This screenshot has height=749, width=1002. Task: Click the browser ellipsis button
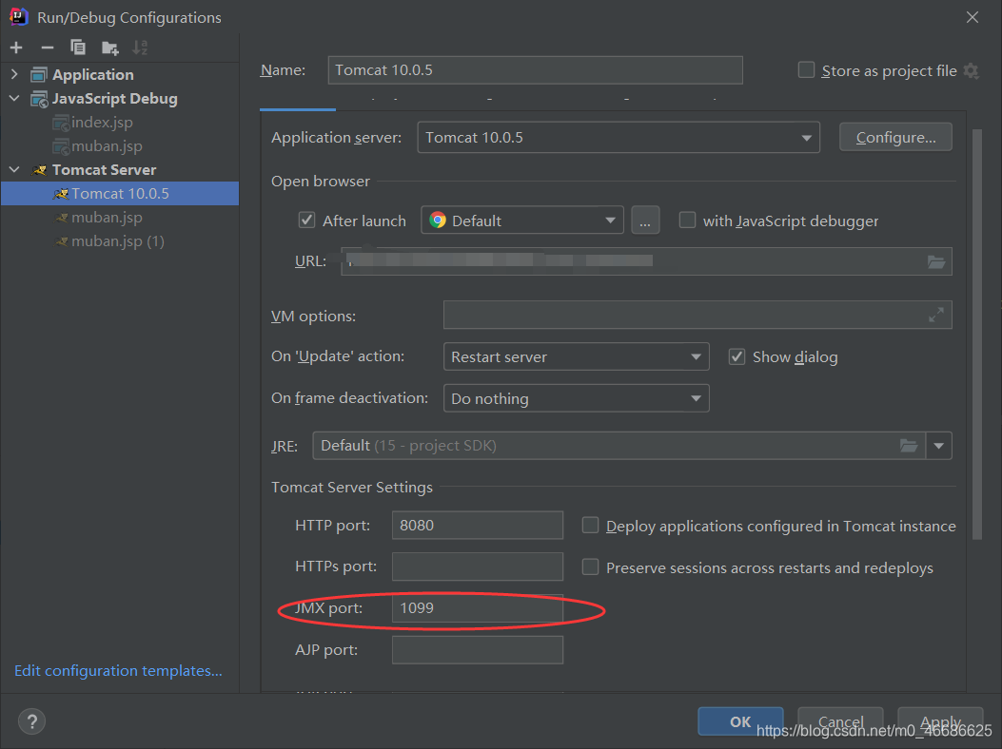tap(645, 221)
